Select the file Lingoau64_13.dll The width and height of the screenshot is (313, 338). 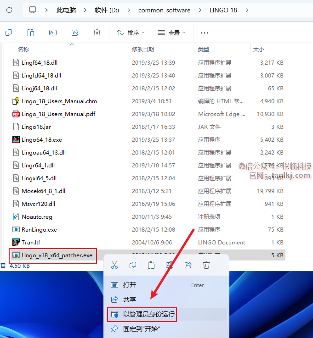tap(44, 153)
